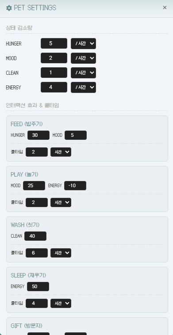The image size is (173, 335).
Task: Focus the SLEEP energy effect field
Action: pyautogui.click(x=38, y=286)
